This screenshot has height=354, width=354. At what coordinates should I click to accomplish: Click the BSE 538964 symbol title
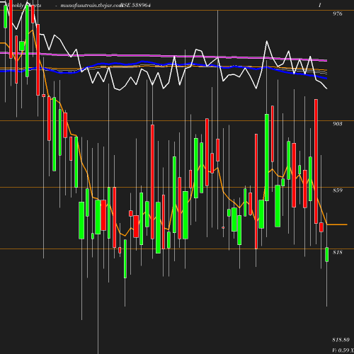(x=135, y=5)
